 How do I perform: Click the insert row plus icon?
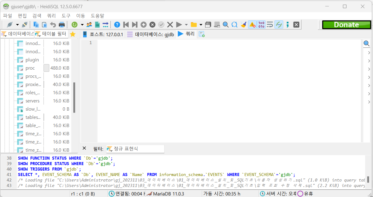[144, 25]
